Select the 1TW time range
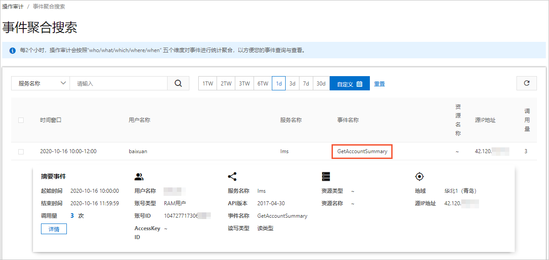Image resolution: width=549 pixels, height=260 pixels. point(208,83)
